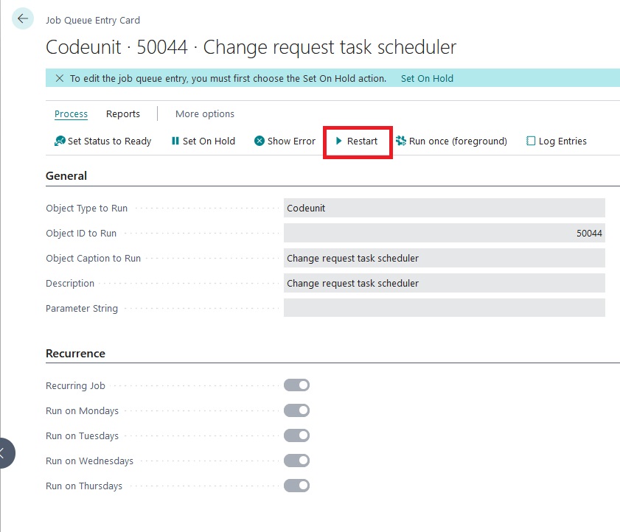This screenshot has height=532, width=620.
Task: Click the back arrow icon
Action: pyautogui.click(x=23, y=19)
